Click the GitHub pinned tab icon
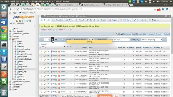This screenshot has width=173, height=97. pos(18,5)
